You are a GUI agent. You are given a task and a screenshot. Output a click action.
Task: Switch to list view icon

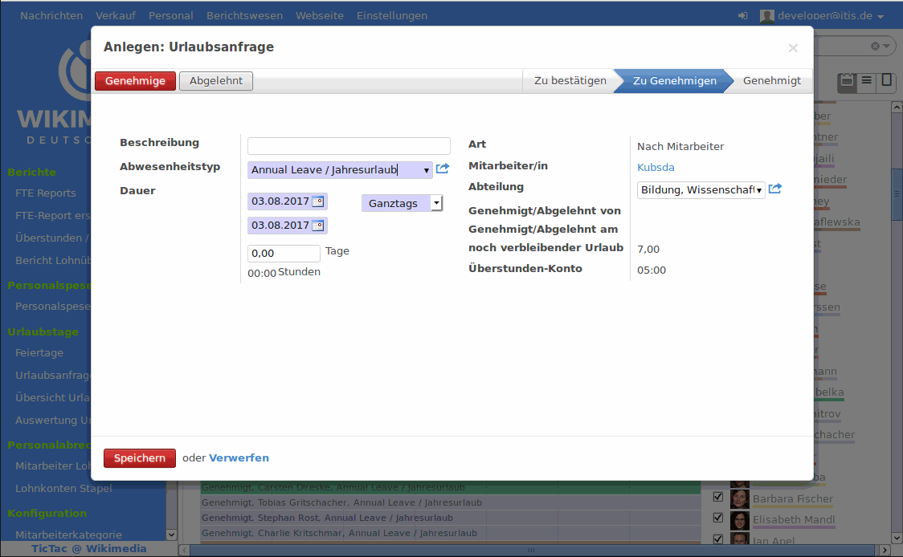tap(867, 81)
